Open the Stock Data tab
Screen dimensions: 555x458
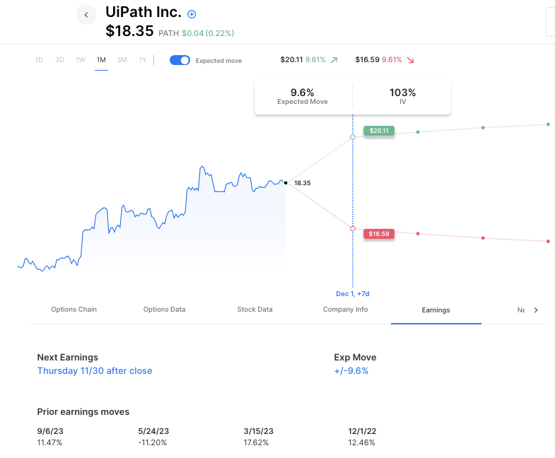pos(255,310)
